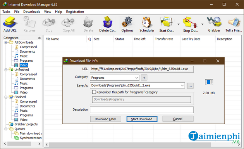This screenshot has width=244, height=149.
Task: Collapse the Queues tree node
Action: 6,129
